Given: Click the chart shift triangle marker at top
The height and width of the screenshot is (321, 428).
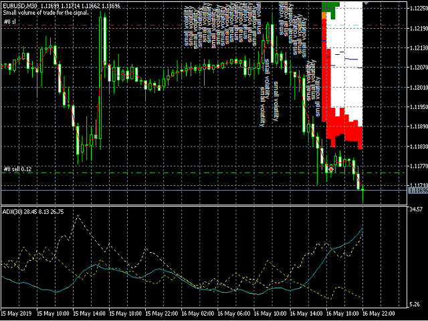Looking at the screenshot, I should 366,3.
